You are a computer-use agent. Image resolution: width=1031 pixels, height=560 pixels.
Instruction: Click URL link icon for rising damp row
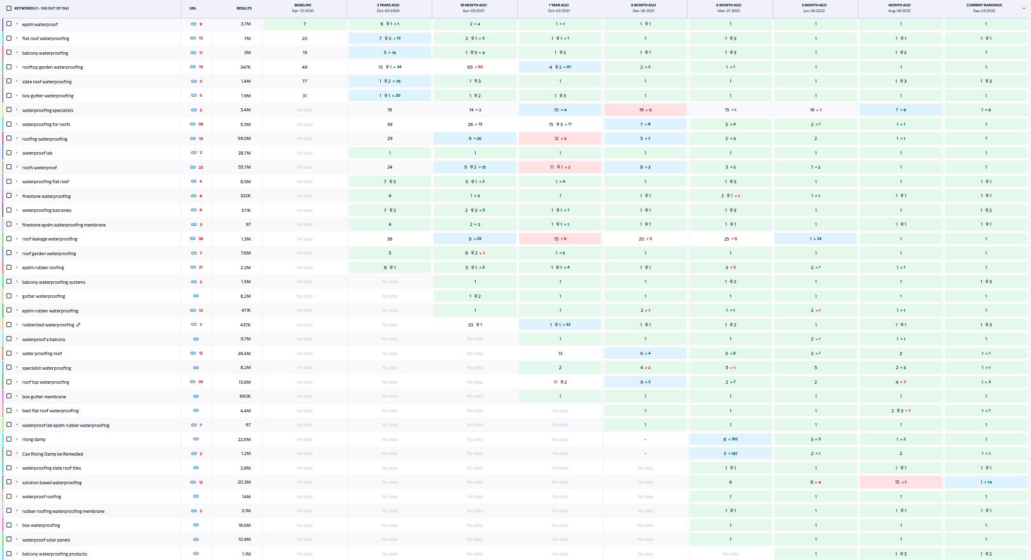196,439
